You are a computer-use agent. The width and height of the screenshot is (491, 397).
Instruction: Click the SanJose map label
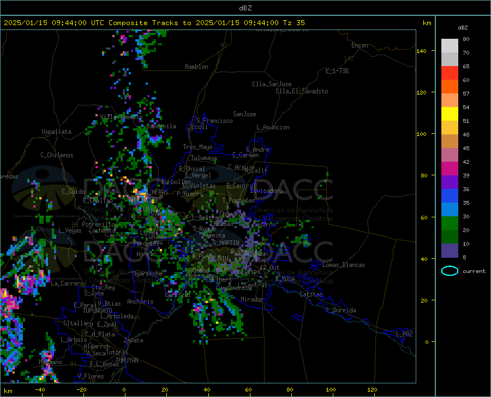(244, 114)
